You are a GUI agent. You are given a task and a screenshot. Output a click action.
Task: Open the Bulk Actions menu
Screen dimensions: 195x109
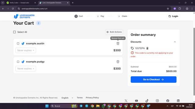pyautogui.click(x=114, y=32)
